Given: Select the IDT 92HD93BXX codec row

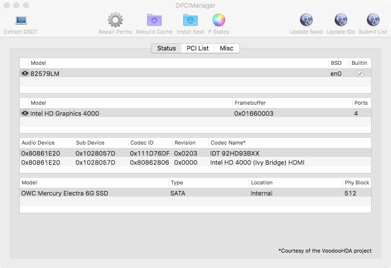Looking at the screenshot, I should pyautogui.click(x=195, y=153).
